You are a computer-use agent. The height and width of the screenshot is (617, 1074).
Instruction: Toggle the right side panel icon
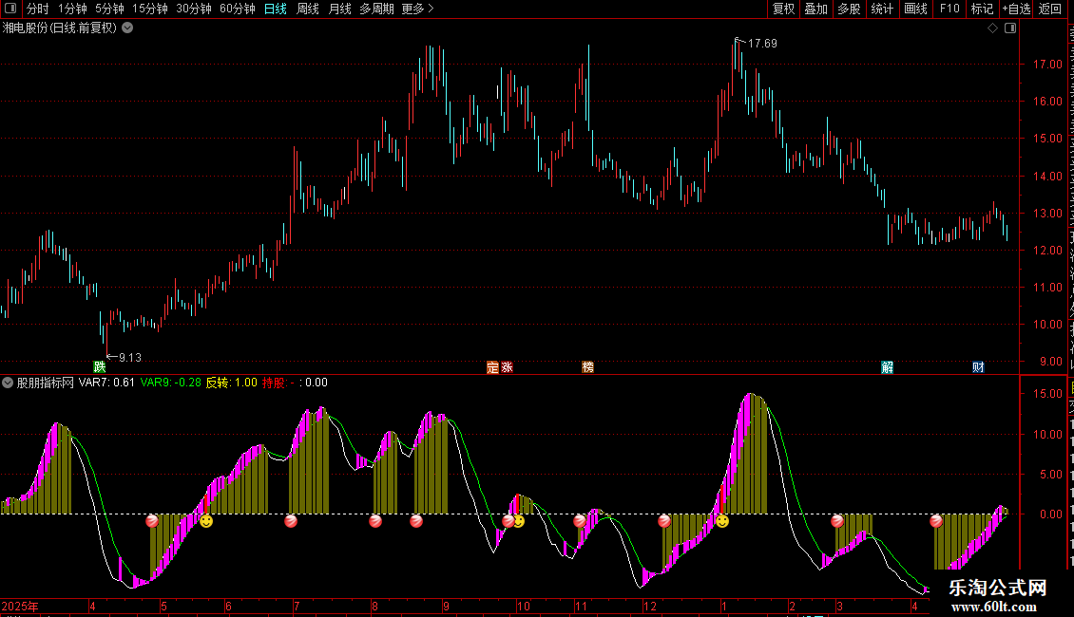(x=1010, y=28)
